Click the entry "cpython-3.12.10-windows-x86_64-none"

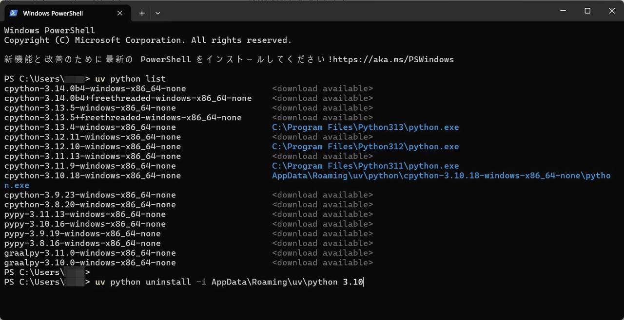[x=92, y=146]
